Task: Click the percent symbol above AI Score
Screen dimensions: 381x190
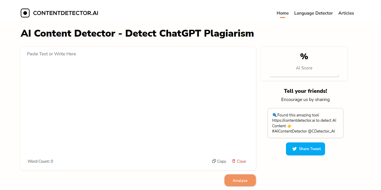Action: [x=304, y=56]
